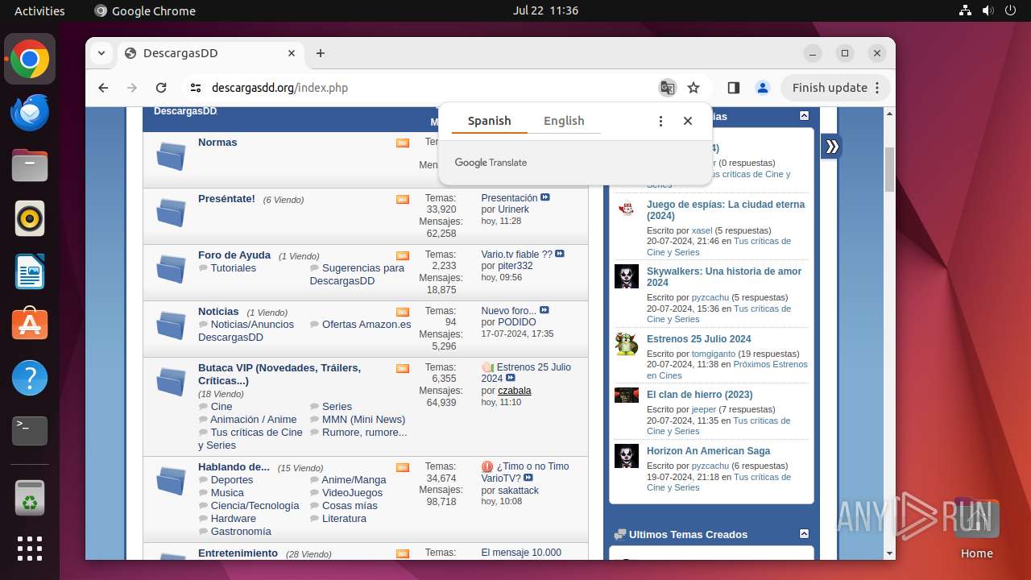View user czabala's profile
The width and height of the screenshot is (1031, 580).
(x=515, y=391)
